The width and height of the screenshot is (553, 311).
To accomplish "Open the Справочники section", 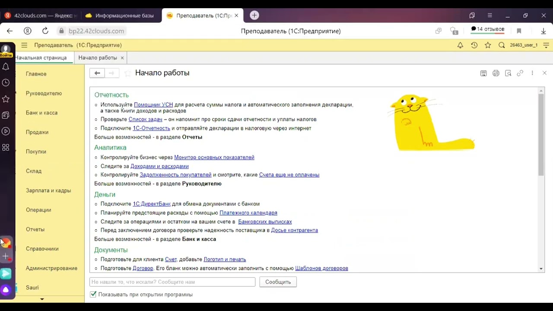I will click(42, 249).
